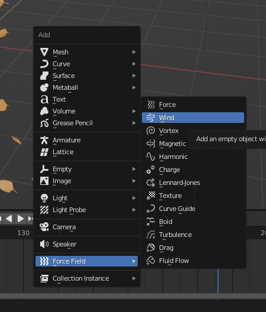Click the Camera object icon

(44, 227)
